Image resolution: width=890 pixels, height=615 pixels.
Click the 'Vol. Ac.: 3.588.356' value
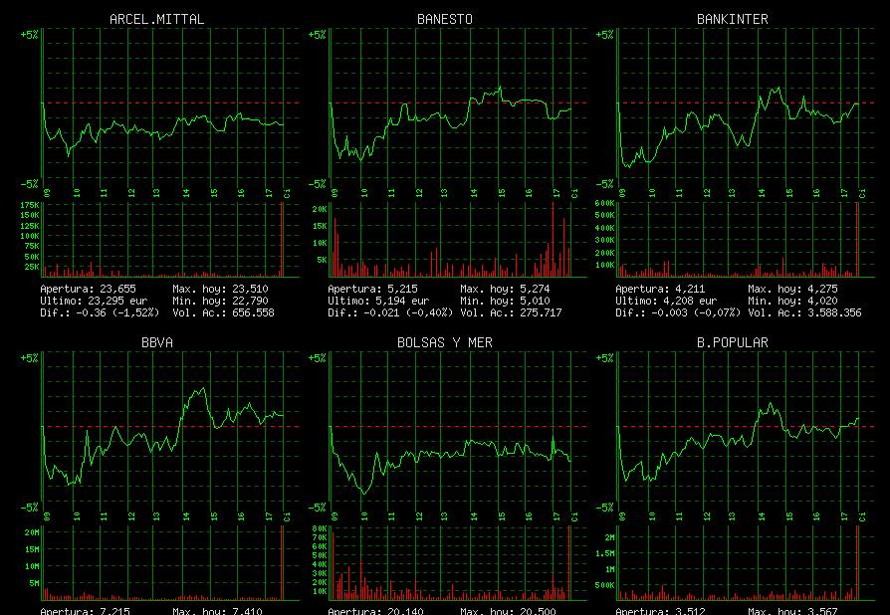804,313
